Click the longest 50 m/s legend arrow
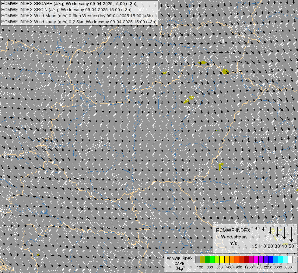 291,235
